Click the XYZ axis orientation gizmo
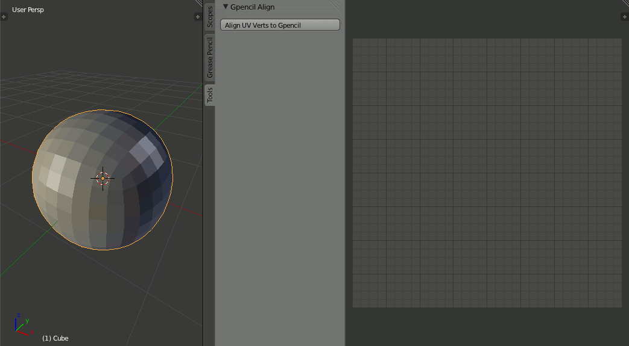The height and width of the screenshot is (346, 629). 23,324
